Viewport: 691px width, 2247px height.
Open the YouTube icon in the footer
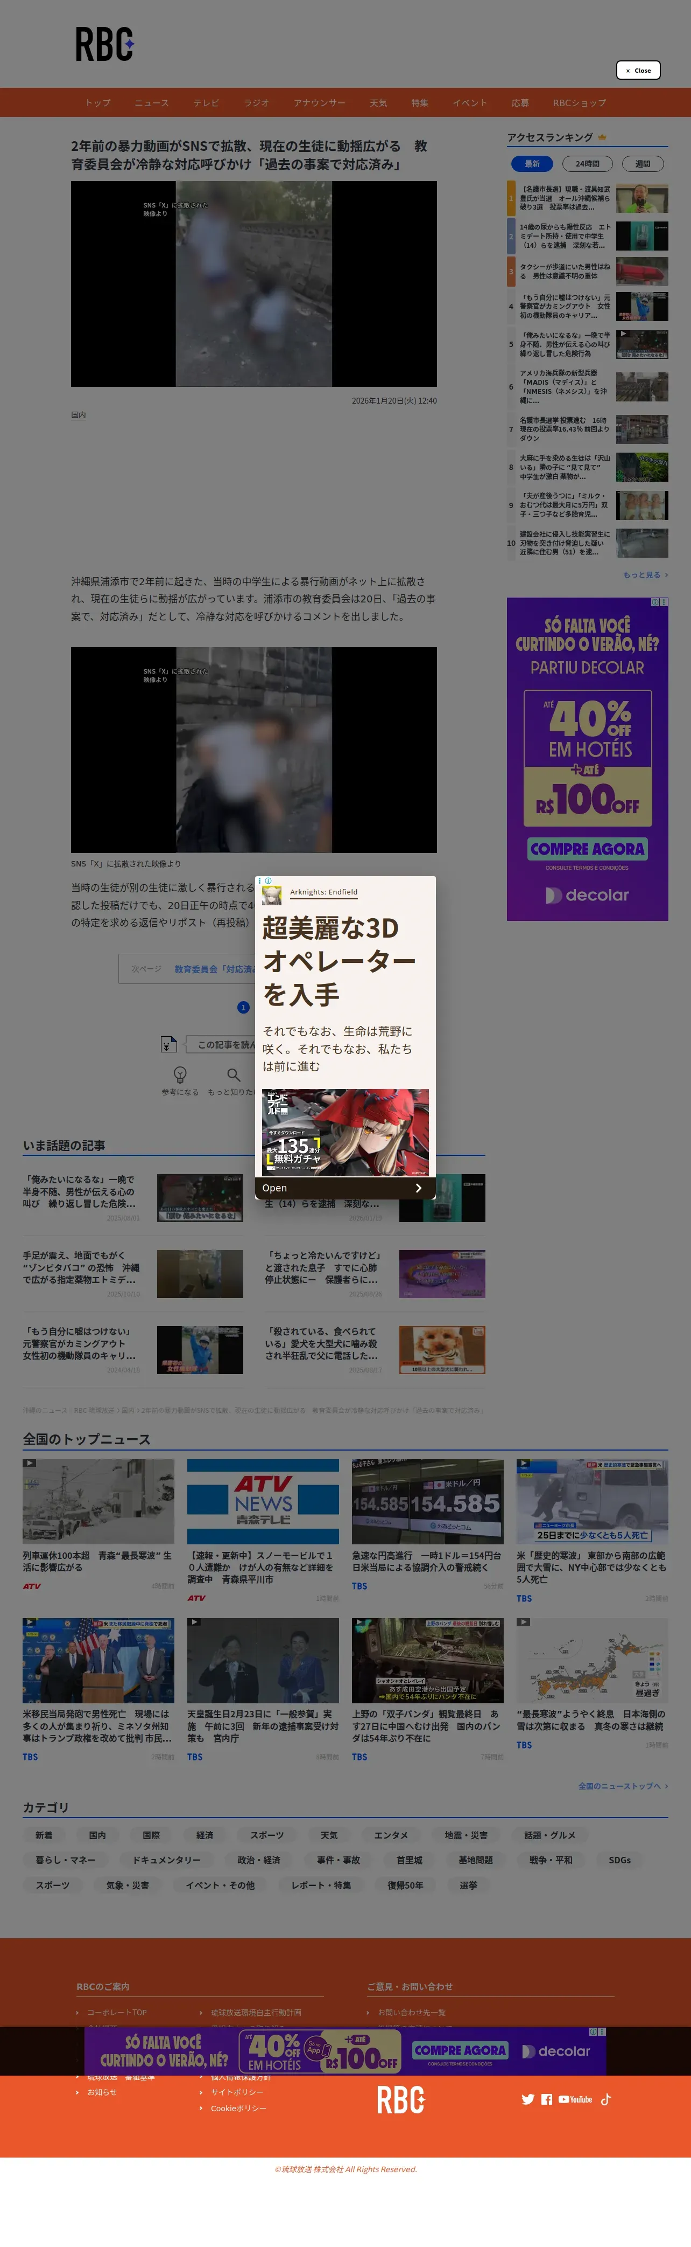(x=575, y=2099)
